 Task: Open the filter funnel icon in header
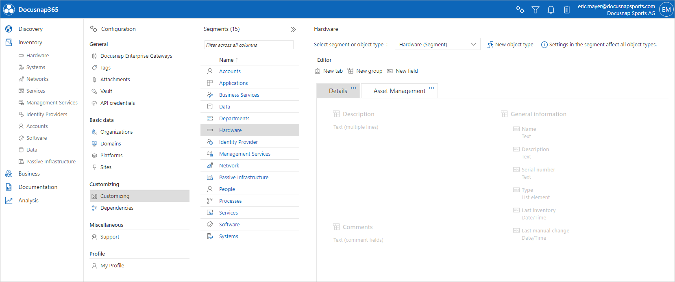coord(536,9)
